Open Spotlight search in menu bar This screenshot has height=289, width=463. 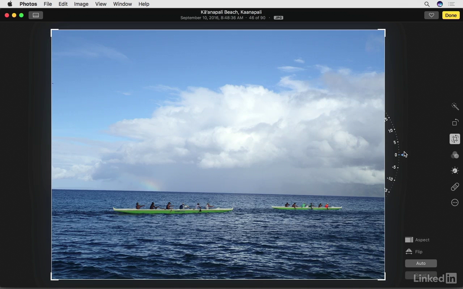[427, 4]
